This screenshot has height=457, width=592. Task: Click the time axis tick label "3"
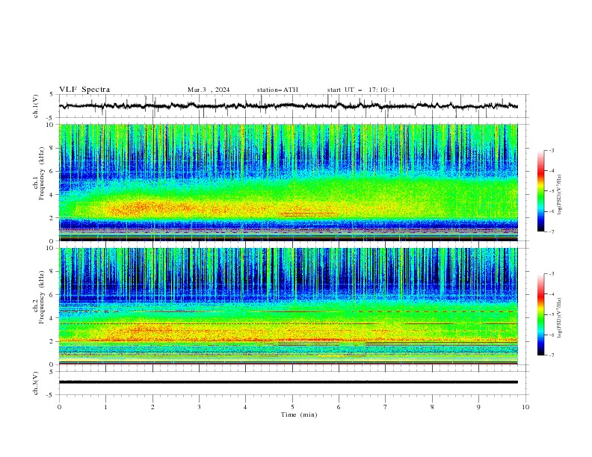[199, 407]
